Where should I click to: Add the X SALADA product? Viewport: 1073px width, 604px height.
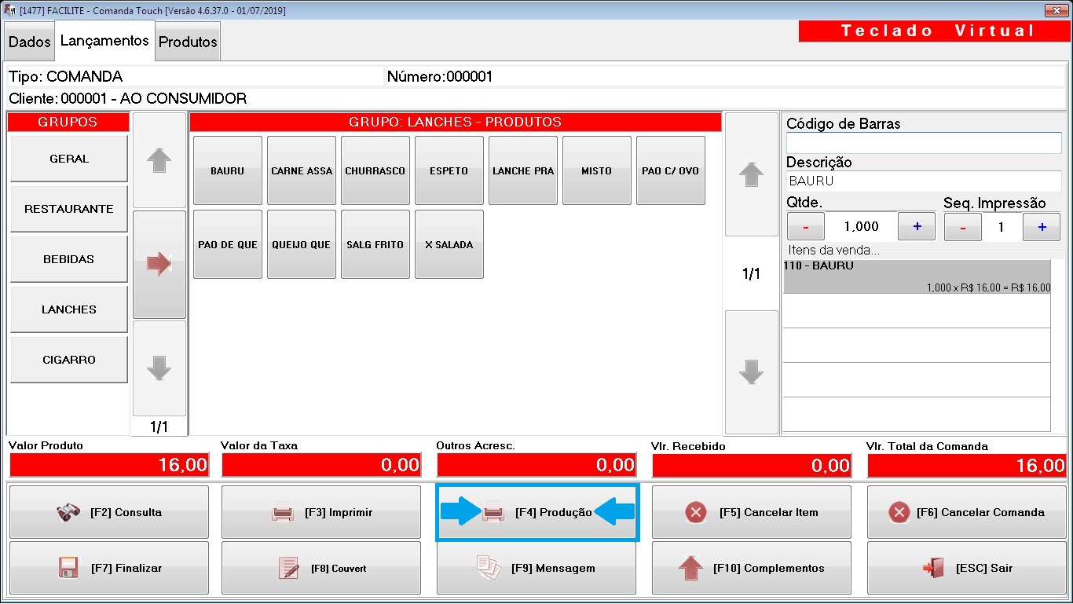[449, 244]
